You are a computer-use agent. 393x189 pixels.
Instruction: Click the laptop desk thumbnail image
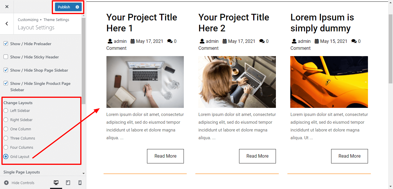[145, 82]
